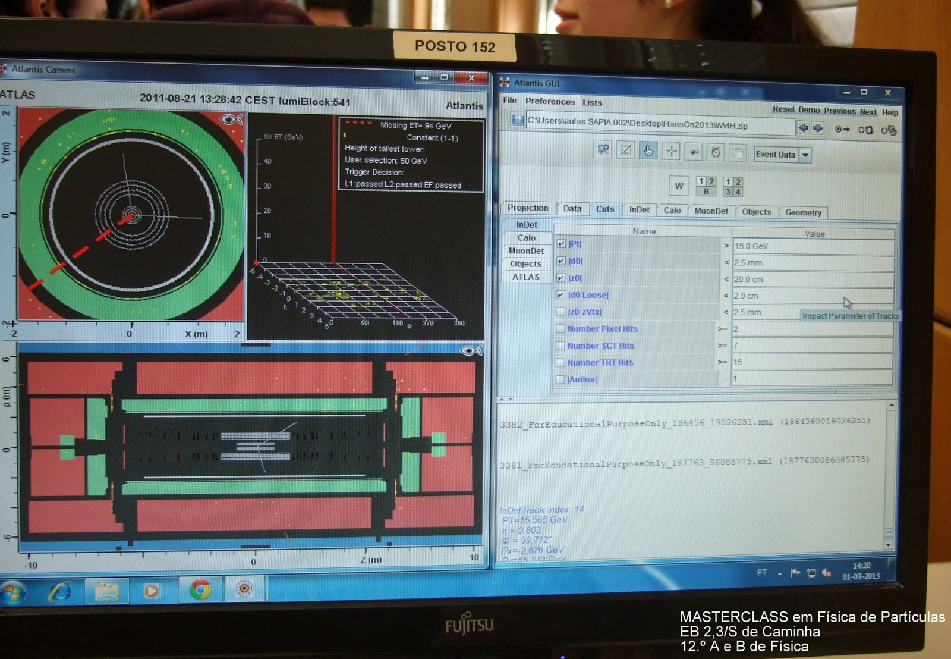
Task: Click the circle-with-loop event navigation icon
Action: (865, 130)
